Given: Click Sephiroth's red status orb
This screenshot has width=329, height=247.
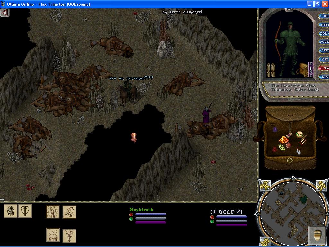Looking at the screenshot, I should coord(131,215).
